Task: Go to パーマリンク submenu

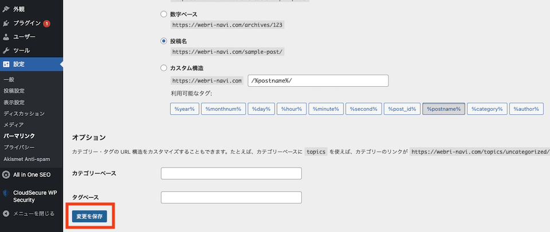Action: 19,136
